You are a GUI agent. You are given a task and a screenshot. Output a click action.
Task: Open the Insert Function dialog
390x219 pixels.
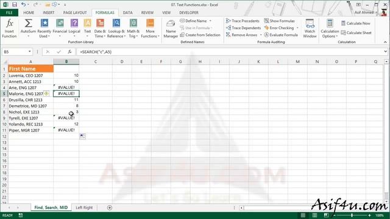click(9, 29)
